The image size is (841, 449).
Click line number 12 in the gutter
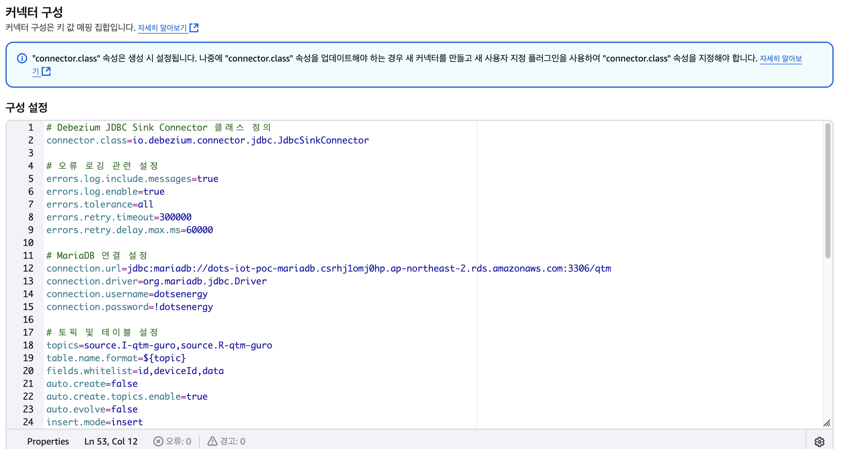click(x=28, y=268)
